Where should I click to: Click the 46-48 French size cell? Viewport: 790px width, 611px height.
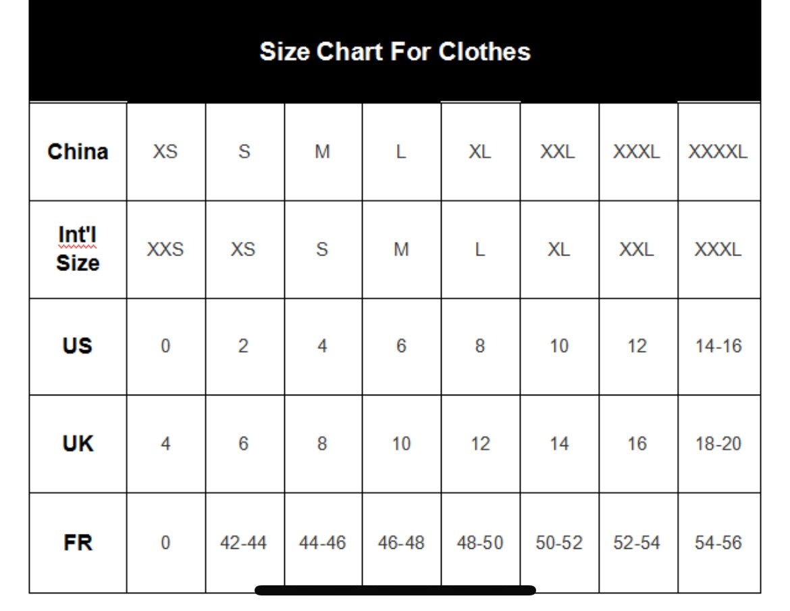pyautogui.click(x=401, y=542)
